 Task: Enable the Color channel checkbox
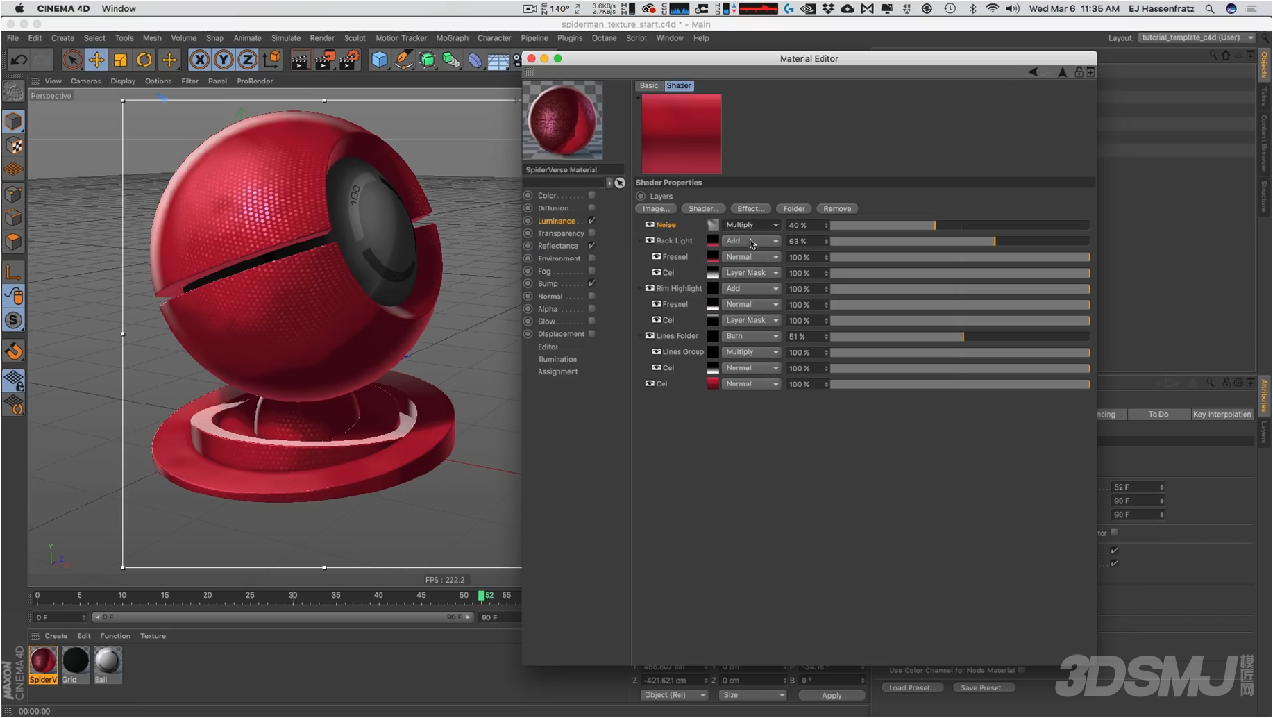tap(591, 195)
